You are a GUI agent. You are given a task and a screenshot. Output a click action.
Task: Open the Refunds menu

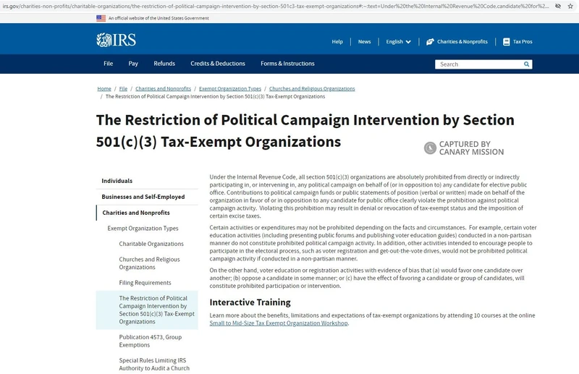coord(164,64)
